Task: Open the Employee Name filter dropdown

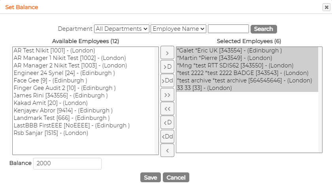Action: (178, 29)
